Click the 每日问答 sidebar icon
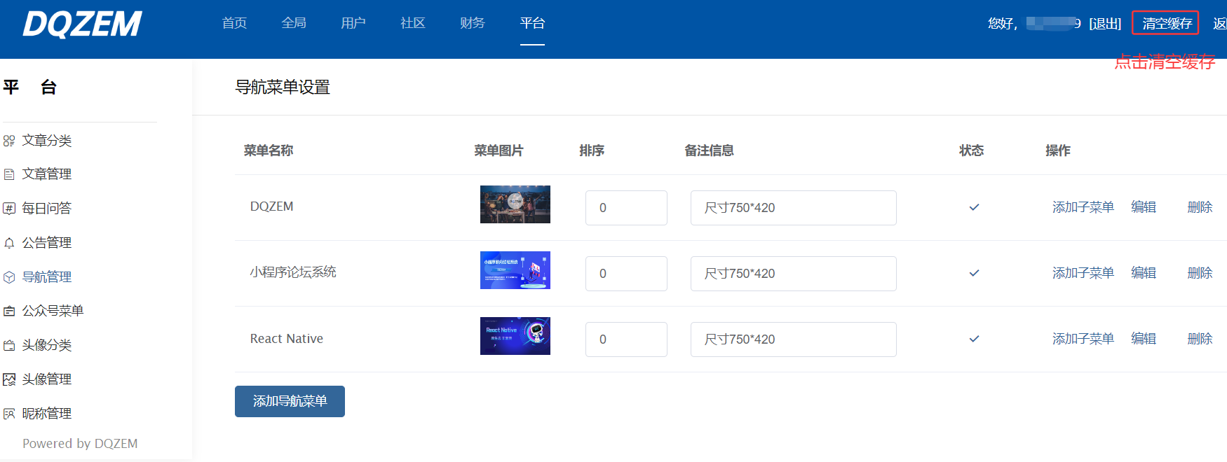Screen dimensions: 1227x462 9,209
